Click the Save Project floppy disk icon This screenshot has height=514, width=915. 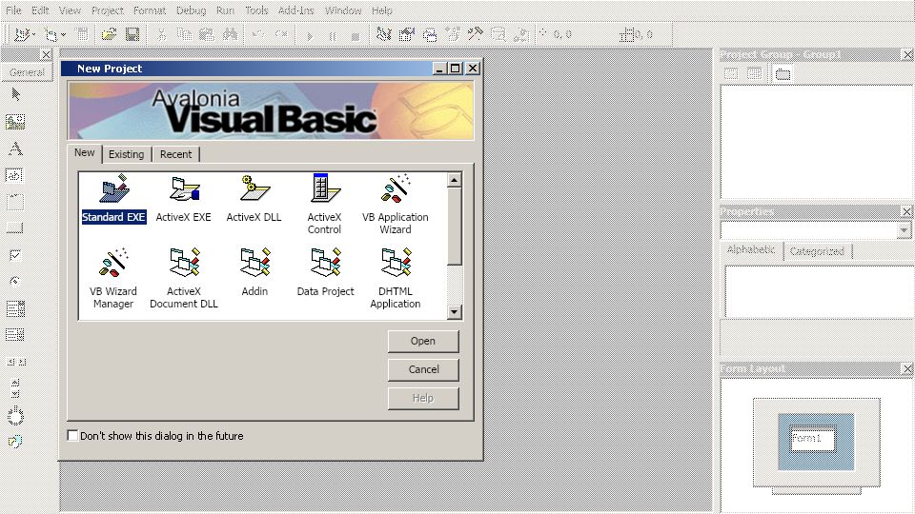point(132,35)
